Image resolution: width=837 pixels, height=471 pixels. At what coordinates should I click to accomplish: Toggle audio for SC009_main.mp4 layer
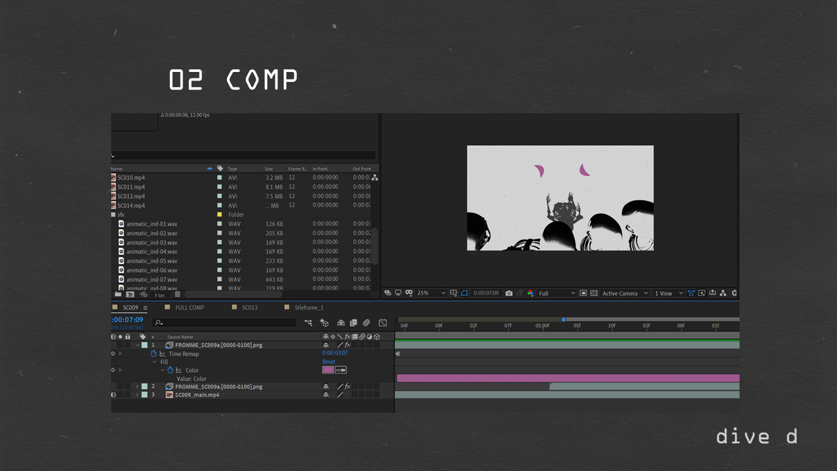pos(113,394)
